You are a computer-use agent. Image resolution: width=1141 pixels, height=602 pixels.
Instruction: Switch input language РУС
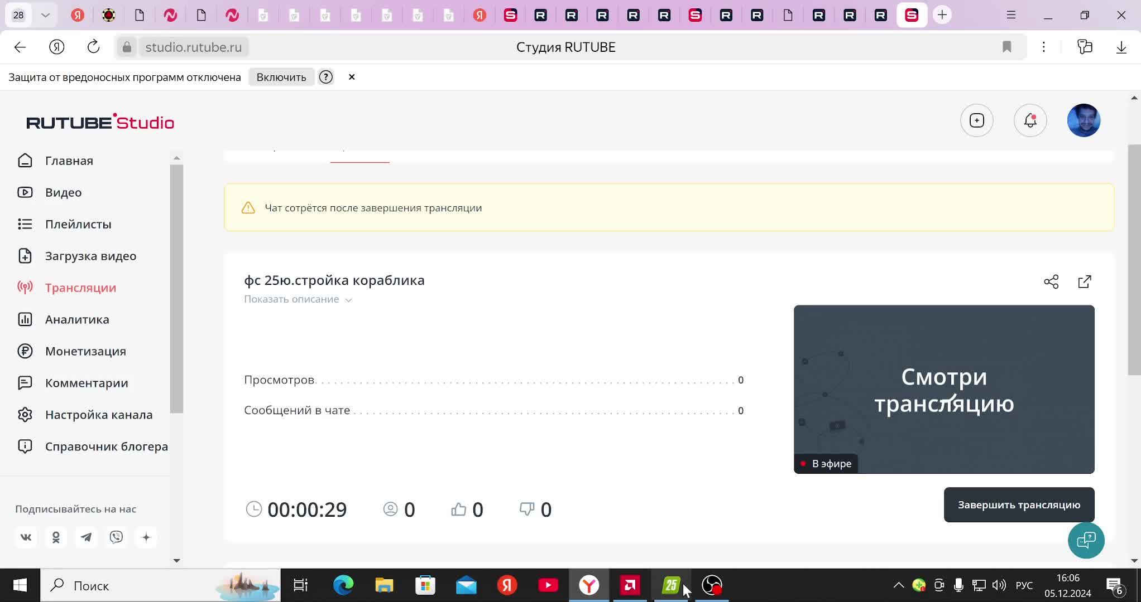coord(1024,585)
